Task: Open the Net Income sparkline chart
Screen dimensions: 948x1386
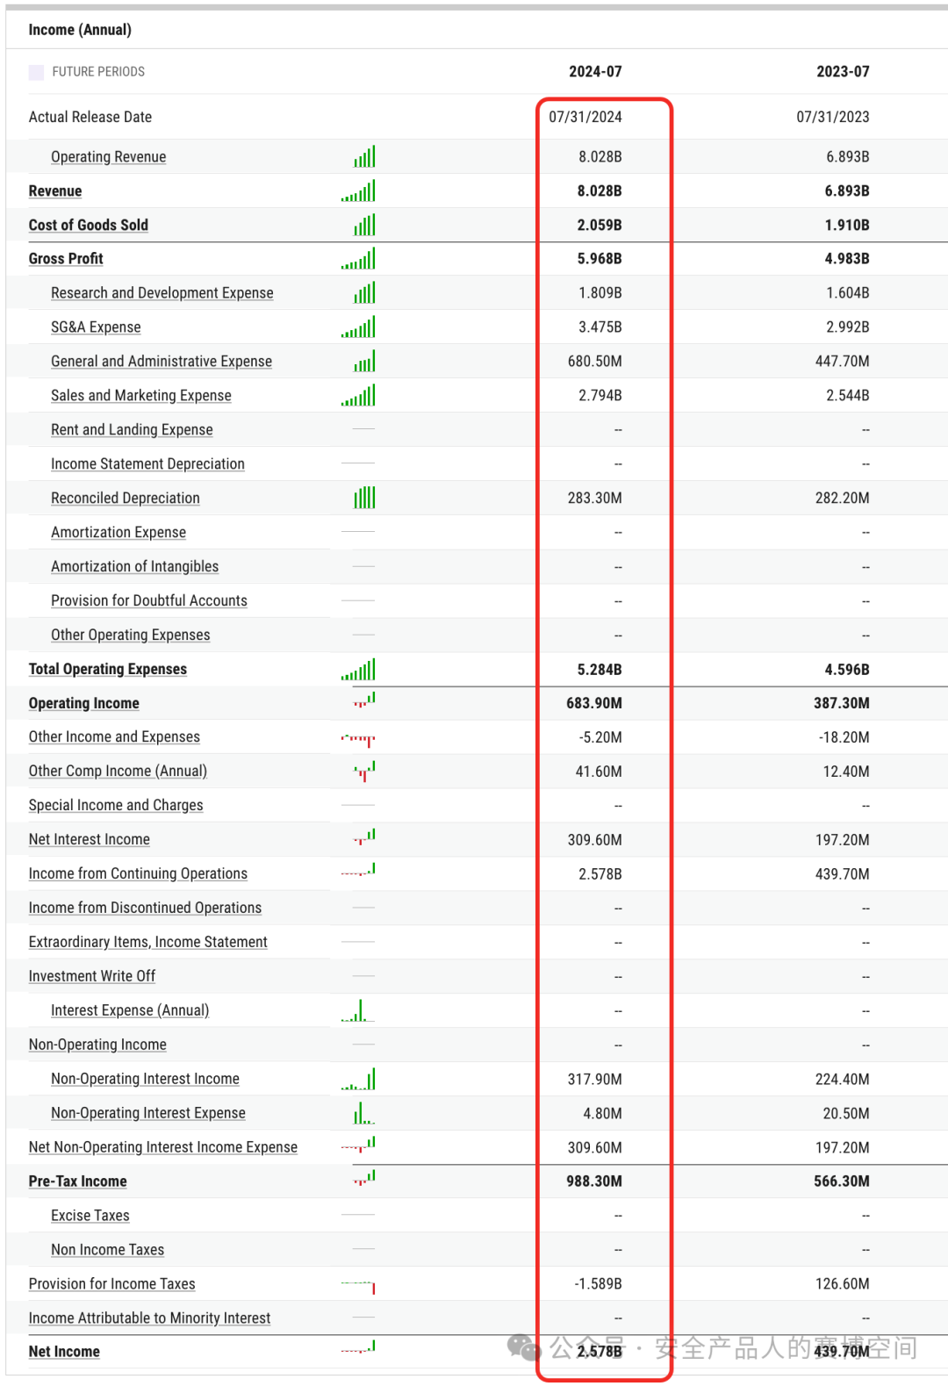Action: coord(358,1347)
